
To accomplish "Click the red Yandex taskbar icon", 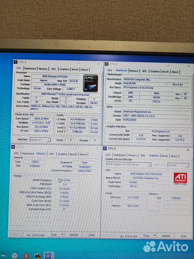I will [26, 256].
